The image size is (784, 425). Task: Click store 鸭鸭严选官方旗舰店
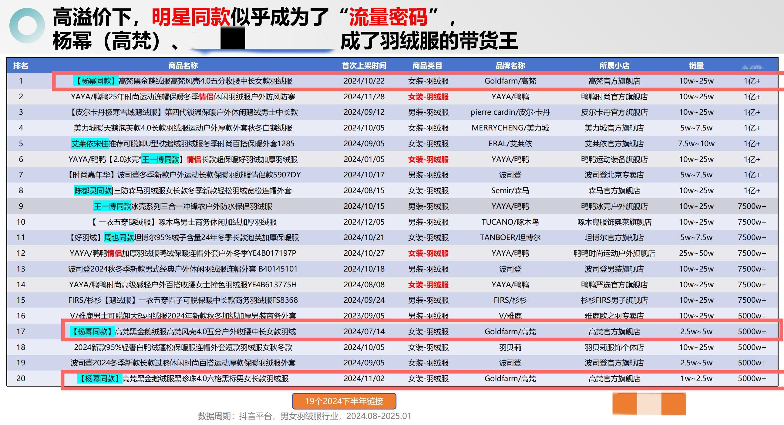(614, 285)
